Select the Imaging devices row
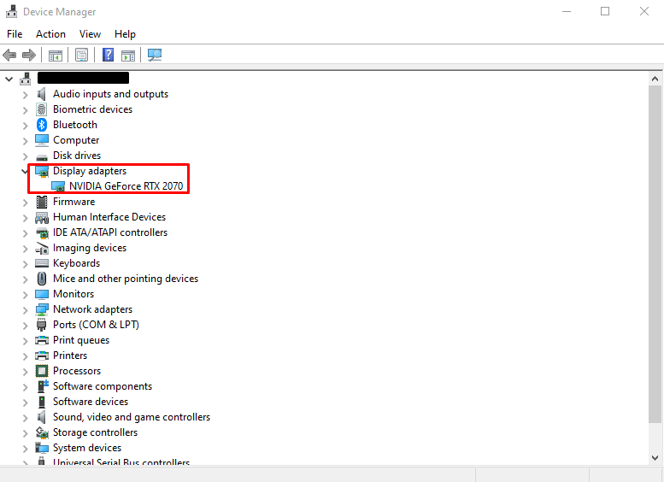Image resolution: width=664 pixels, height=482 pixels. point(90,248)
